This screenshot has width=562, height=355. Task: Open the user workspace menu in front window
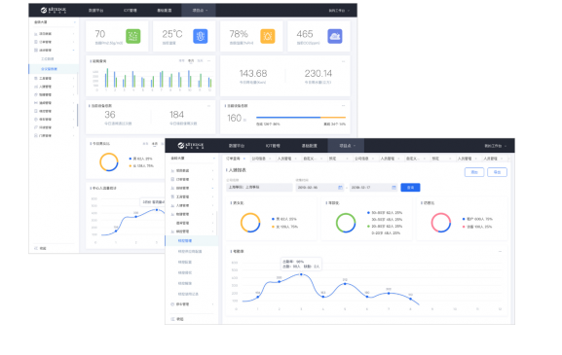(x=496, y=146)
